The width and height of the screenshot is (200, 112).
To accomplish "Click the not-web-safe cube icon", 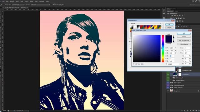I will tap(174, 40).
